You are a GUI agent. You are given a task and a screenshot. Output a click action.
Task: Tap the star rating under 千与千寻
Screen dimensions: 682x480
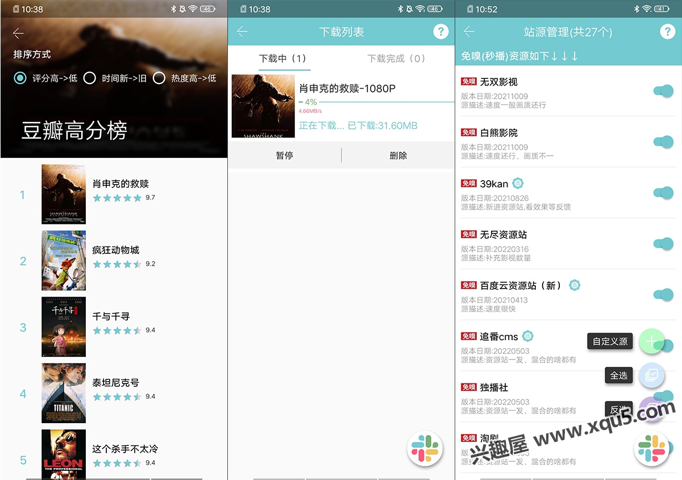pos(117,330)
